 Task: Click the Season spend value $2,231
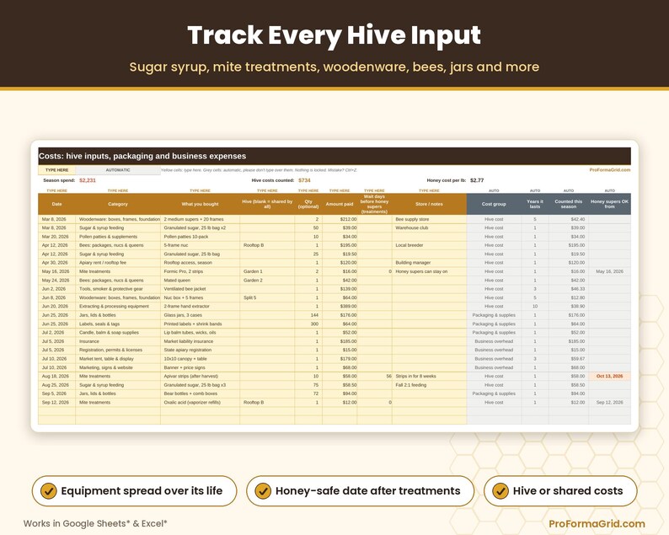click(88, 180)
